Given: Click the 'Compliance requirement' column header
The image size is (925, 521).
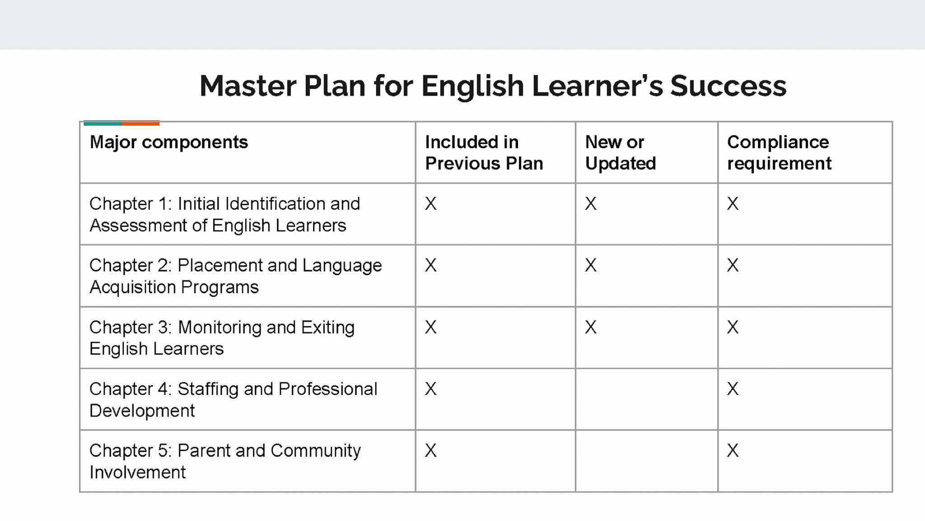Looking at the screenshot, I should coord(779,153).
